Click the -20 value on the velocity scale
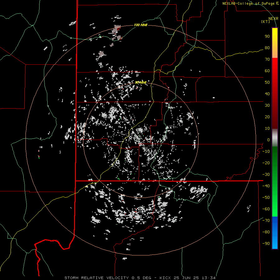The width and height of the screenshot is (280, 280). pos(266,163)
